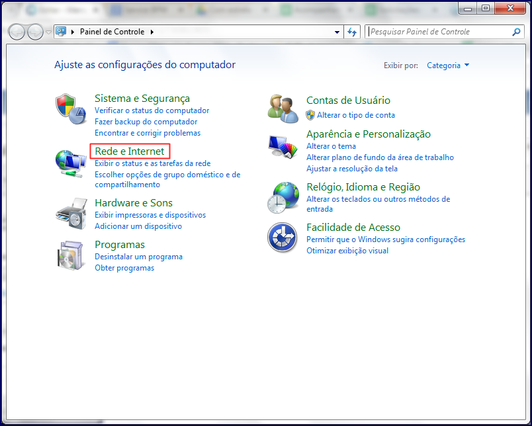
Task: Click the UAC shield beside Alterar o tipo de conta
Action: [310, 115]
